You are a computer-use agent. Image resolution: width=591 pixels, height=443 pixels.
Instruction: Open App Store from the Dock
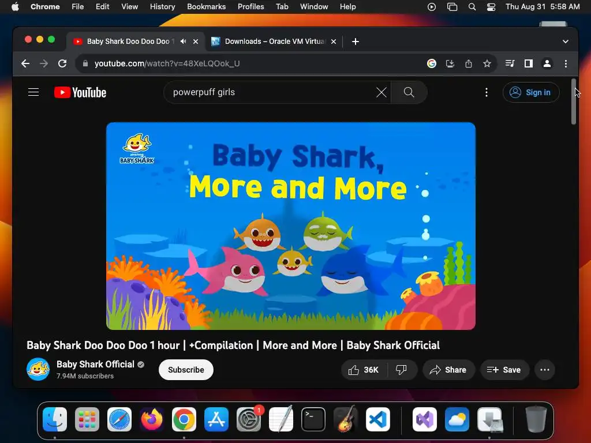(216, 419)
